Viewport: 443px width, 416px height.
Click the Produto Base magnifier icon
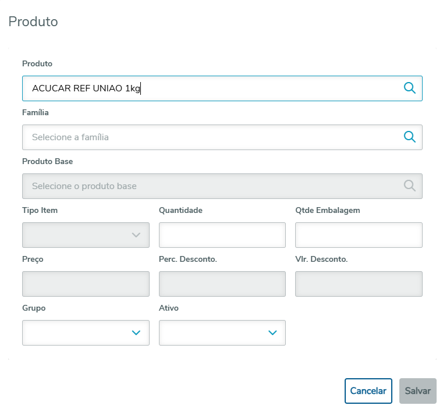coord(409,186)
